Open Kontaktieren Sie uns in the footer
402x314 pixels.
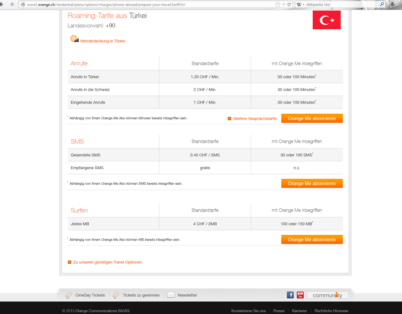(x=248, y=311)
